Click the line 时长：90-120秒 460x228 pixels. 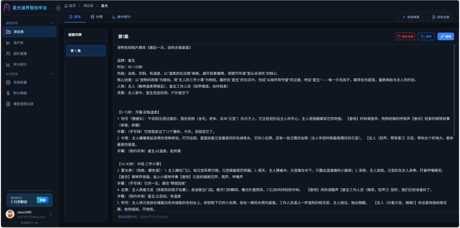click(130, 67)
